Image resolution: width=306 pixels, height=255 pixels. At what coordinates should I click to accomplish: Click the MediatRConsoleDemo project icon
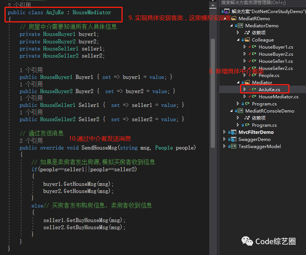tap(240, 111)
